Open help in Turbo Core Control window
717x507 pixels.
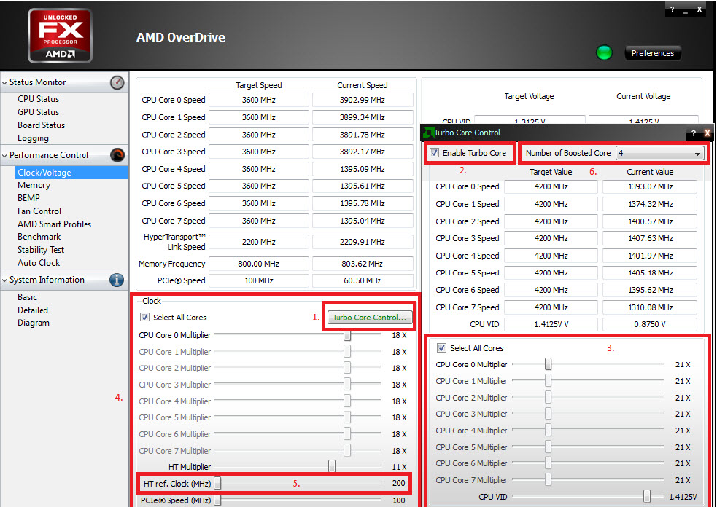pyautogui.click(x=693, y=133)
